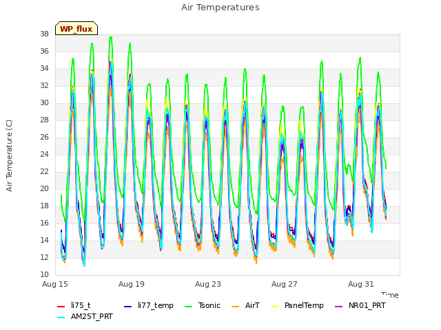Click the 24 y-axis tick label
This screenshot has height=330, width=441.
point(44,154)
